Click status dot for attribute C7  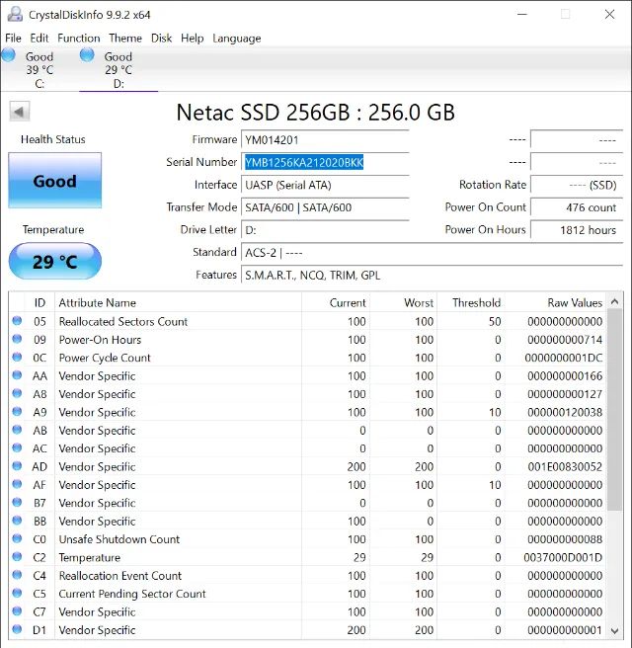[x=17, y=611]
